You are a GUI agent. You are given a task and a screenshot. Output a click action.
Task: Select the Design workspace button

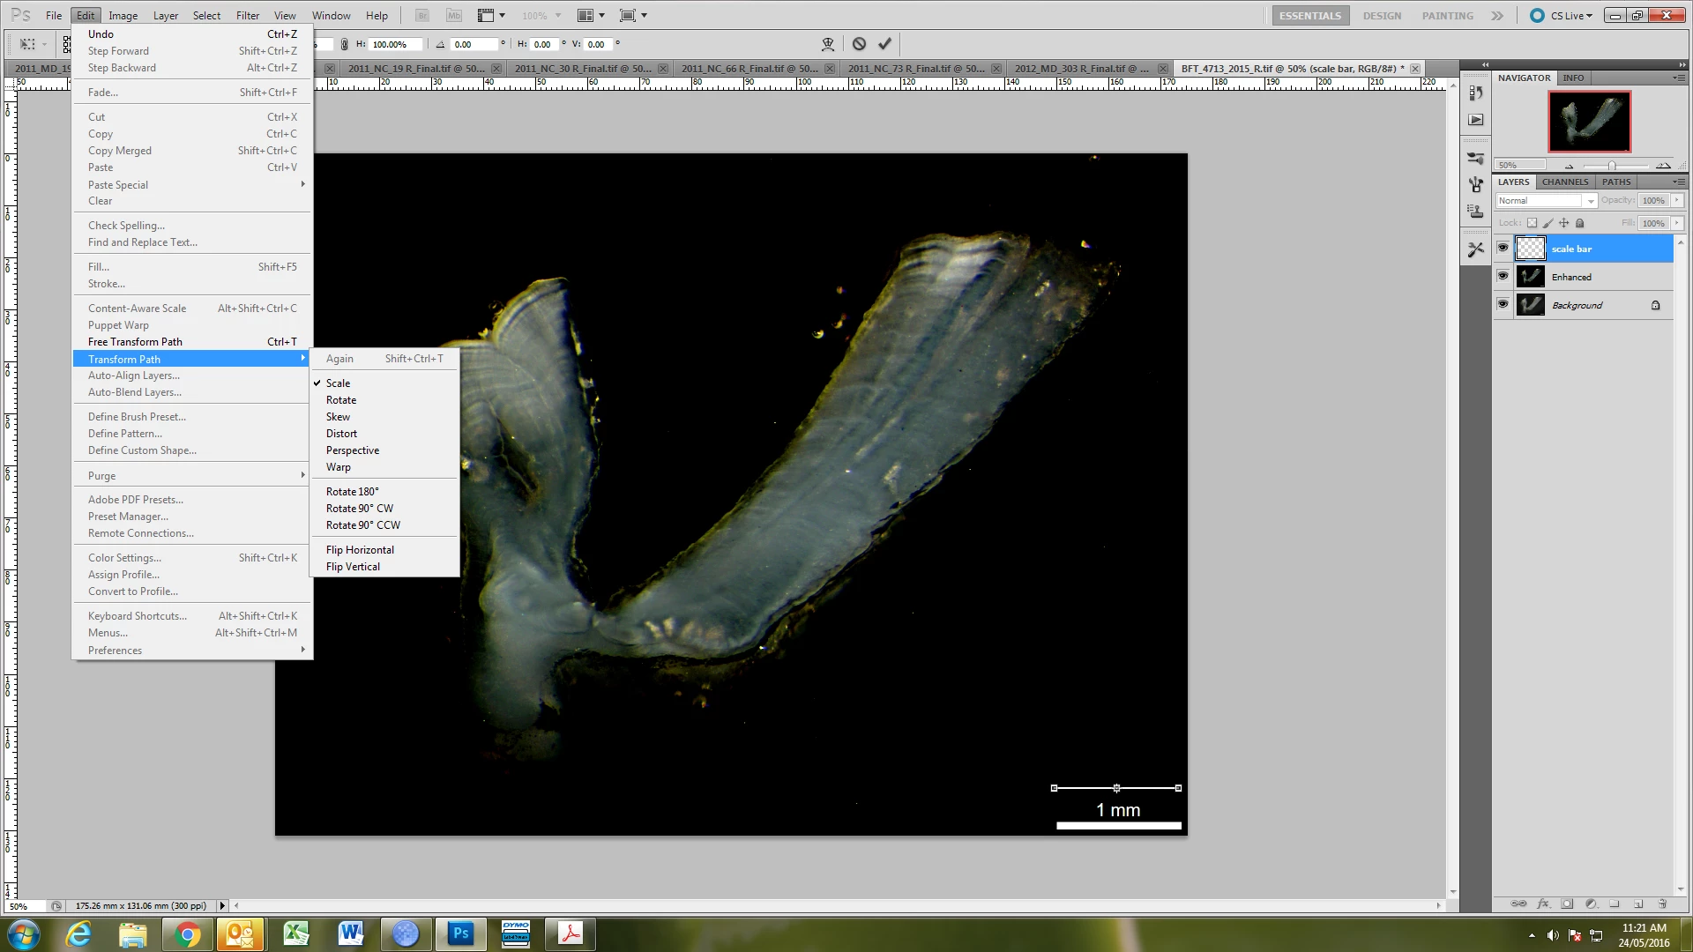click(x=1382, y=15)
